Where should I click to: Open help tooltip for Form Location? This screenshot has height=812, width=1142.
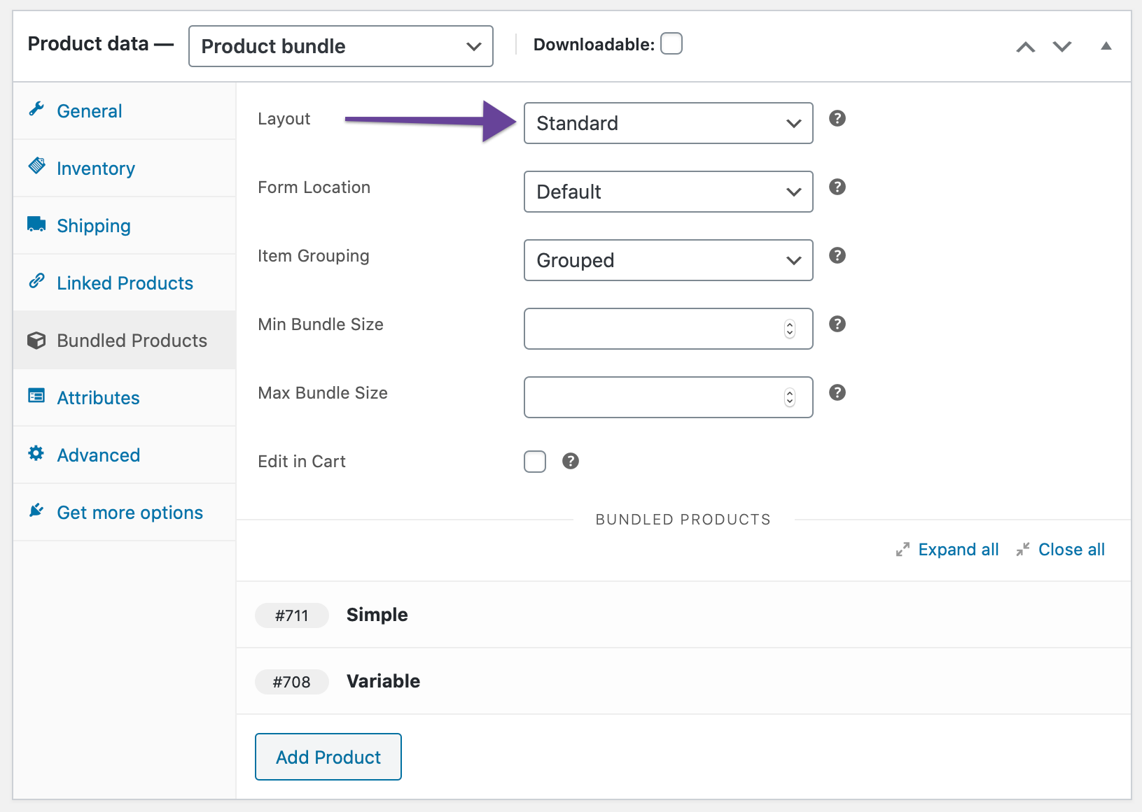coord(837,187)
